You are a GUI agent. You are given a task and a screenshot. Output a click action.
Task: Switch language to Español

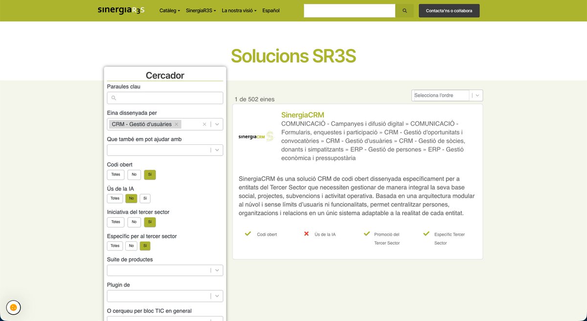(x=271, y=11)
